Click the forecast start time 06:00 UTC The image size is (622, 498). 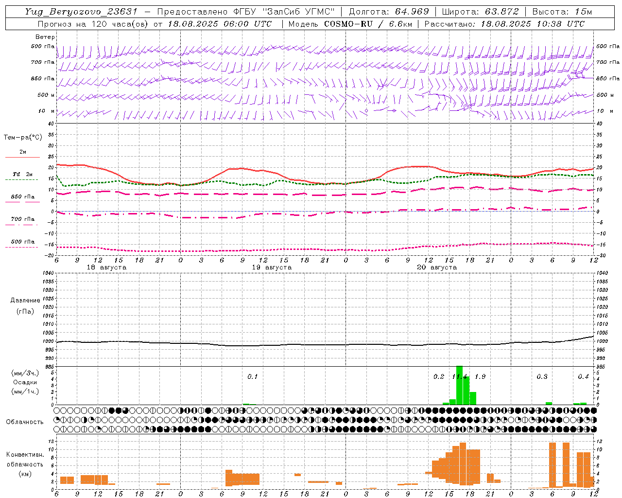coord(247,24)
